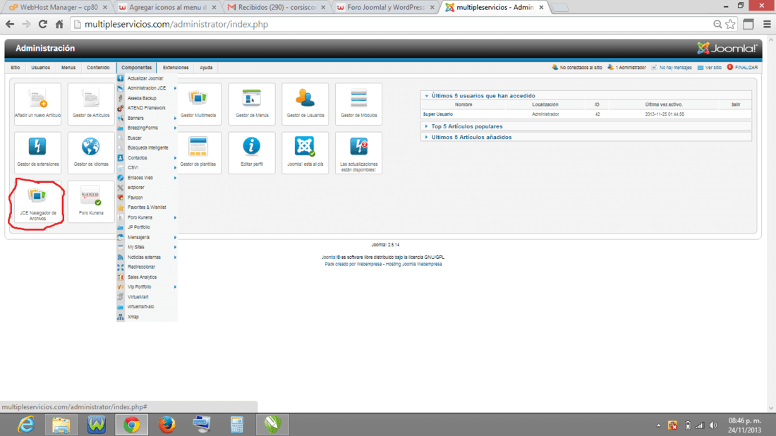Click Joomla! está al día icon
Viewport: 776px width, 436px height.
(305, 152)
